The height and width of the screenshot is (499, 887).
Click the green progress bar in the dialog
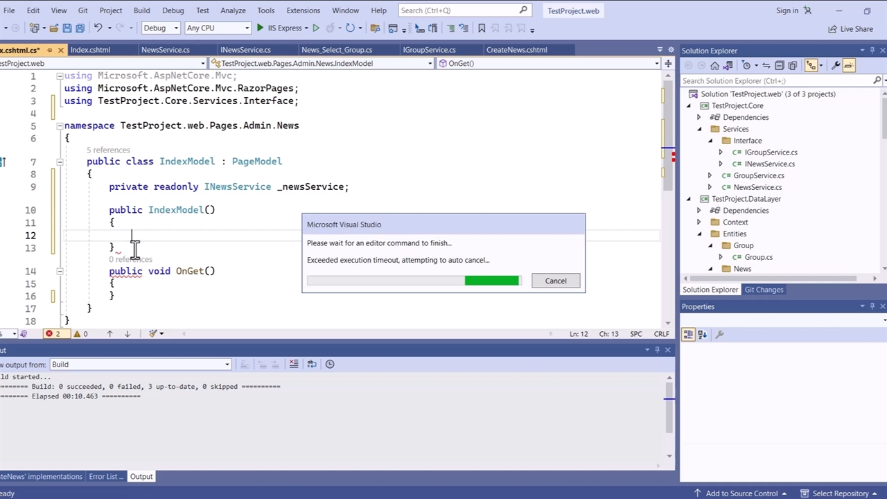pyautogui.click(x=491, y=281)
